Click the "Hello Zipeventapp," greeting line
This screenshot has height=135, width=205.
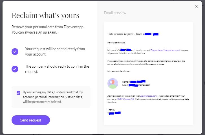pos(116,43)
